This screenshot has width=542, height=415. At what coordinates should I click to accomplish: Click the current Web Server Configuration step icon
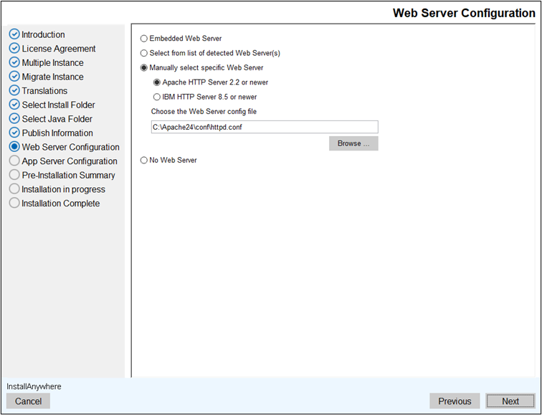(x=14, y=147)
